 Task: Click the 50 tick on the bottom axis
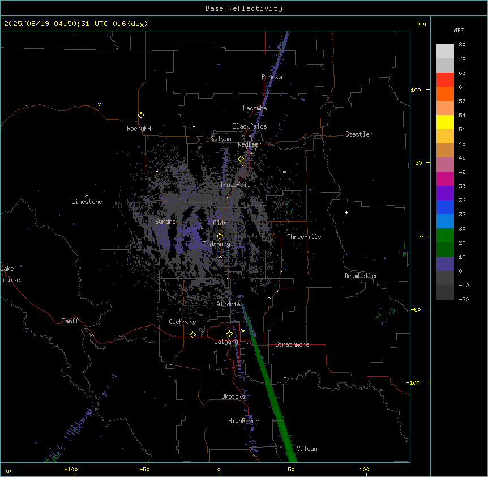click(291, 469)
